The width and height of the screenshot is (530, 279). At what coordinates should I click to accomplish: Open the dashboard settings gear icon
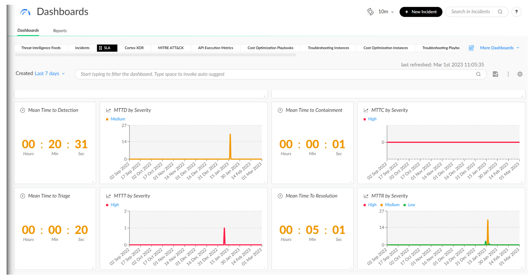[x=520, y=74]
